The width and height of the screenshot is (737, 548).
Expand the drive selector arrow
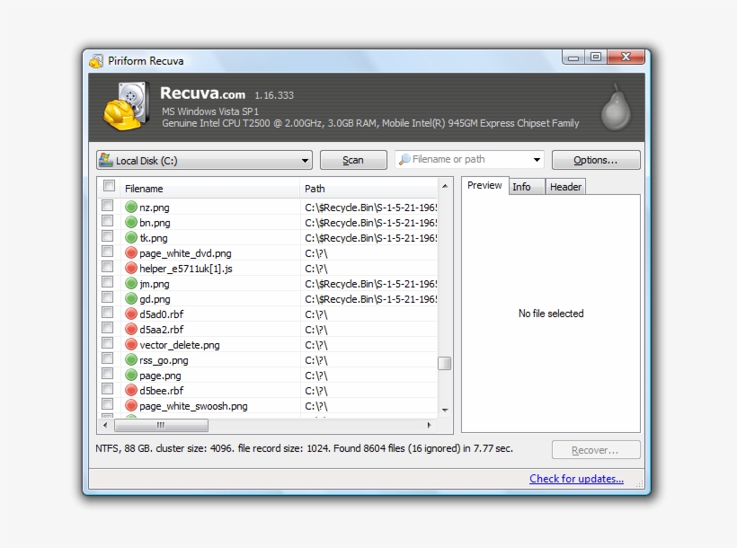[x=305, y=159]
